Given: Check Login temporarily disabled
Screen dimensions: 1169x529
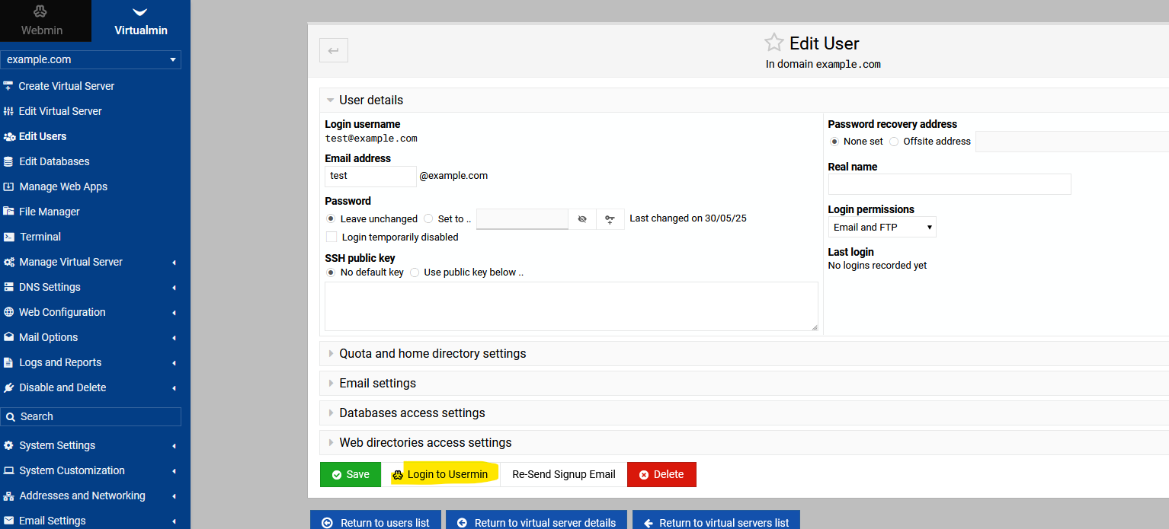Looking at the screenshot, I should coord(331,237).
